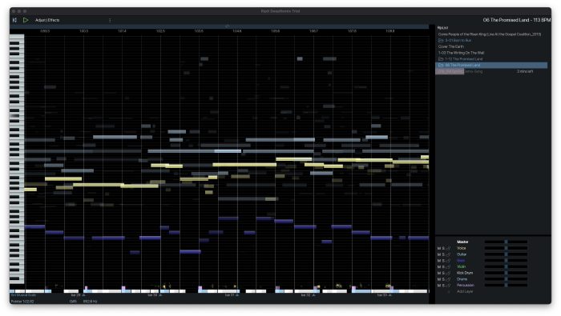Viewport: 561px width, 316px height.
Task: Jump to the bar 29 marker
Action: pos(78,295)
